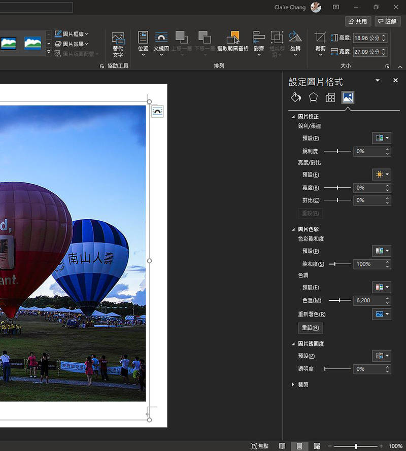The image size is (406, 451).
Task: Switch to Size & Properties pane tab
Action: click(330, 98)
